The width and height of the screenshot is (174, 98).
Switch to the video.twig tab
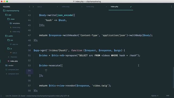(x=66, y=7)
